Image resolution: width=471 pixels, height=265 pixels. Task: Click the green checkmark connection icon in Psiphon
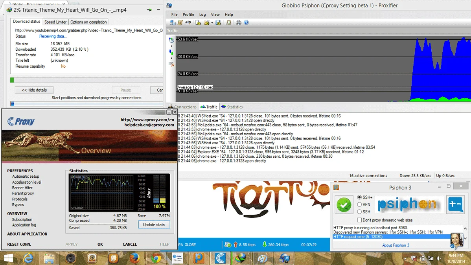click(x=344, y=205)
